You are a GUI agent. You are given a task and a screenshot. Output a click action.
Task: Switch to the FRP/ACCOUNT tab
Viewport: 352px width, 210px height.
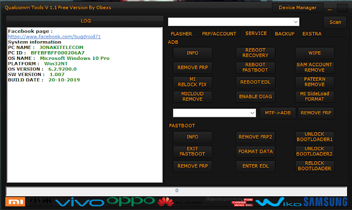tap(219, 34)
